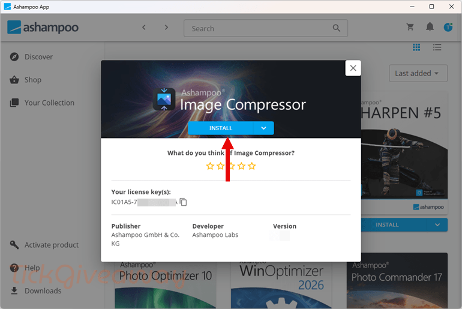Viewport: 462px width, 309px height.
Task: Close the Image Compressor dialog
Action: point(353,68)
